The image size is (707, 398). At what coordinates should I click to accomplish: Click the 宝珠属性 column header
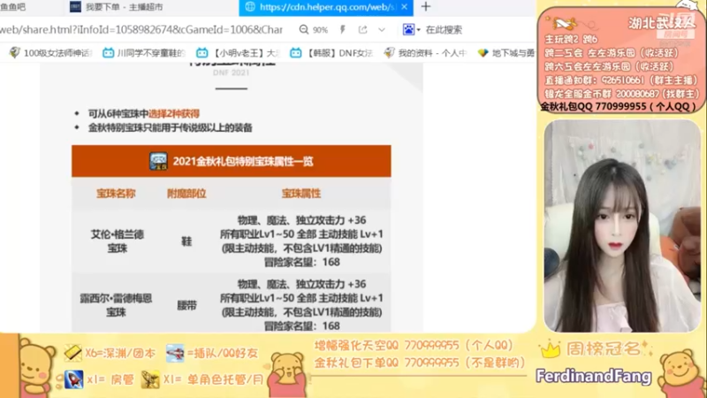point(301,194)
